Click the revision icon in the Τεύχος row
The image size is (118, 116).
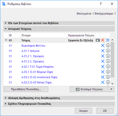click(x=98, y=40)
